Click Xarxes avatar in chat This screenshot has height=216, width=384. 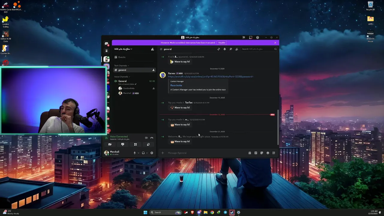coord(163,75)
